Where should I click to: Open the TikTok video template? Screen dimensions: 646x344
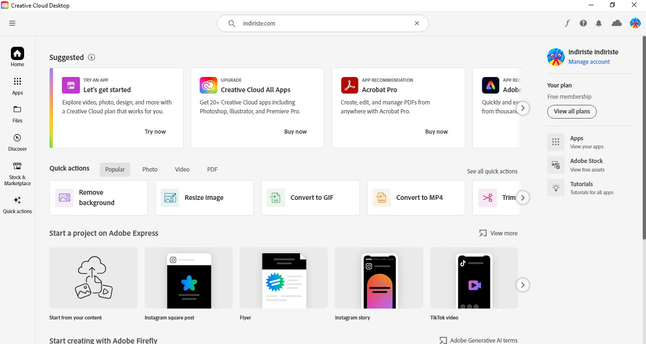click(x=474, y=278)
